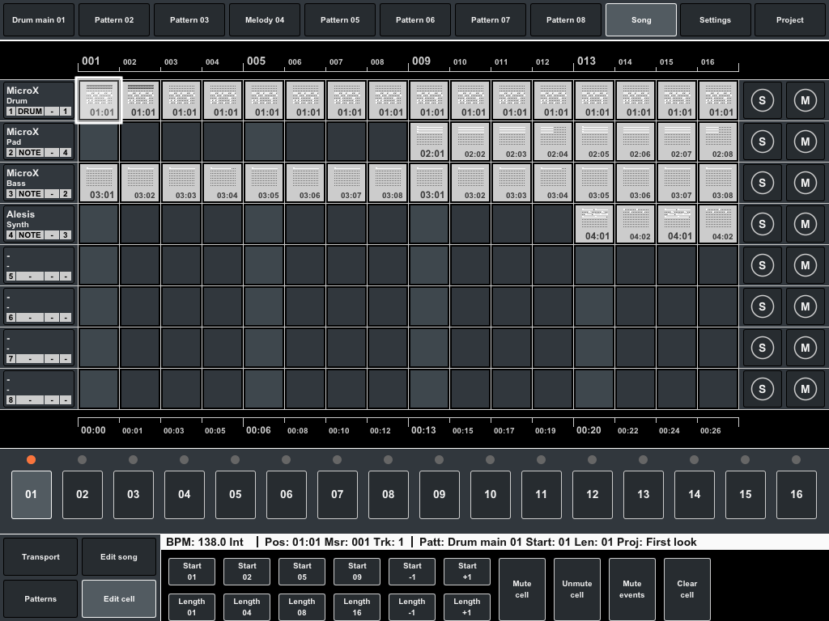Set cell Start to 05
The image size is (829, 621).
(302, 572)
